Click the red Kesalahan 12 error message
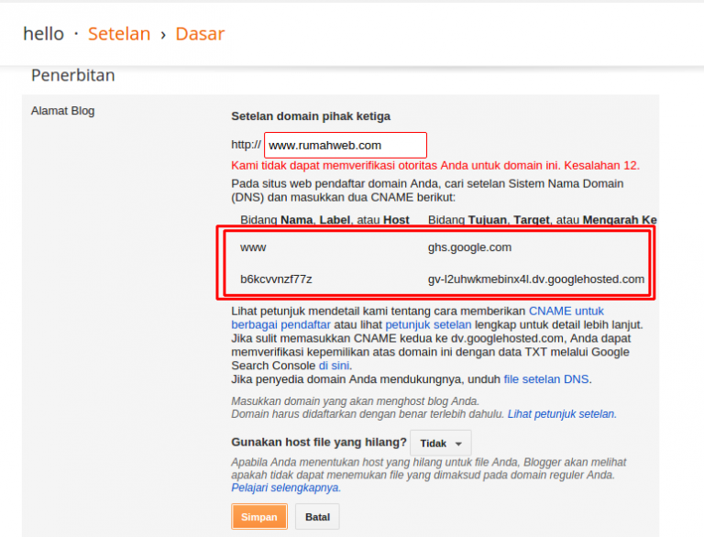 (x=435, y=166)
